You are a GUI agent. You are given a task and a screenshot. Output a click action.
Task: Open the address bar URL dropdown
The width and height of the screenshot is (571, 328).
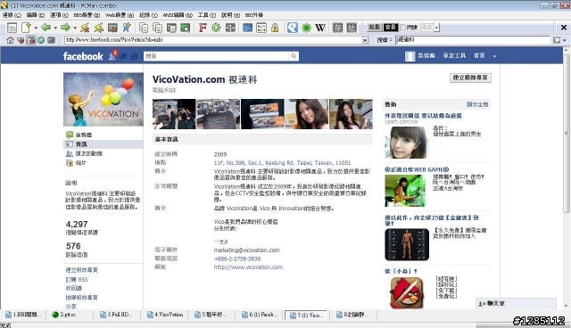point(365,40)
